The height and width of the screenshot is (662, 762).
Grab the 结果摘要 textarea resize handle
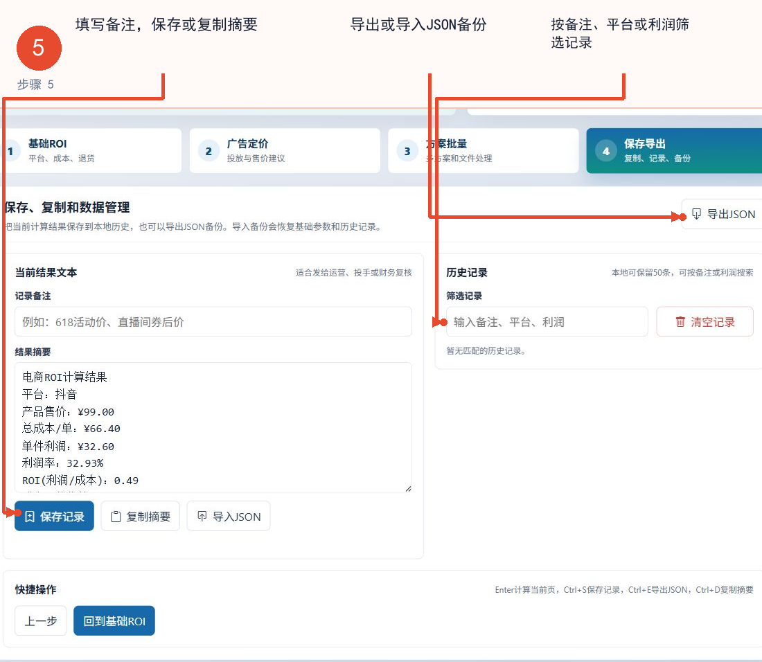[x=408, y=489]
